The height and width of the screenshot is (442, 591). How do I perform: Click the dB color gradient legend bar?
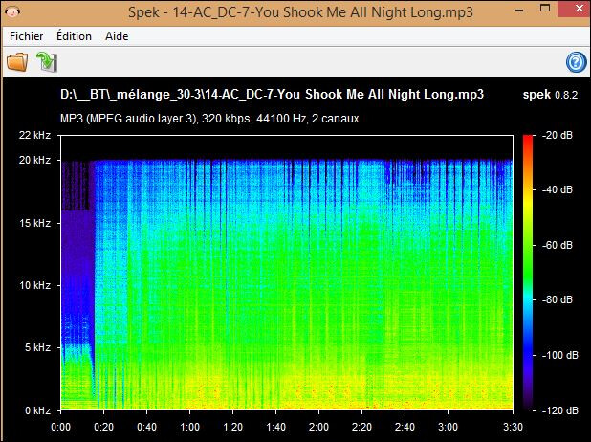pos(528,273)
